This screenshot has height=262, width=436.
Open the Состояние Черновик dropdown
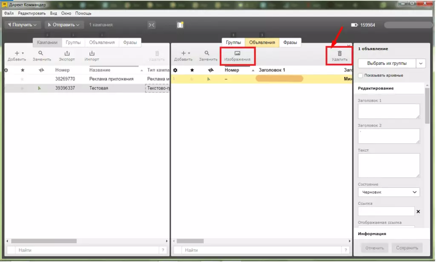click(389, 192)
